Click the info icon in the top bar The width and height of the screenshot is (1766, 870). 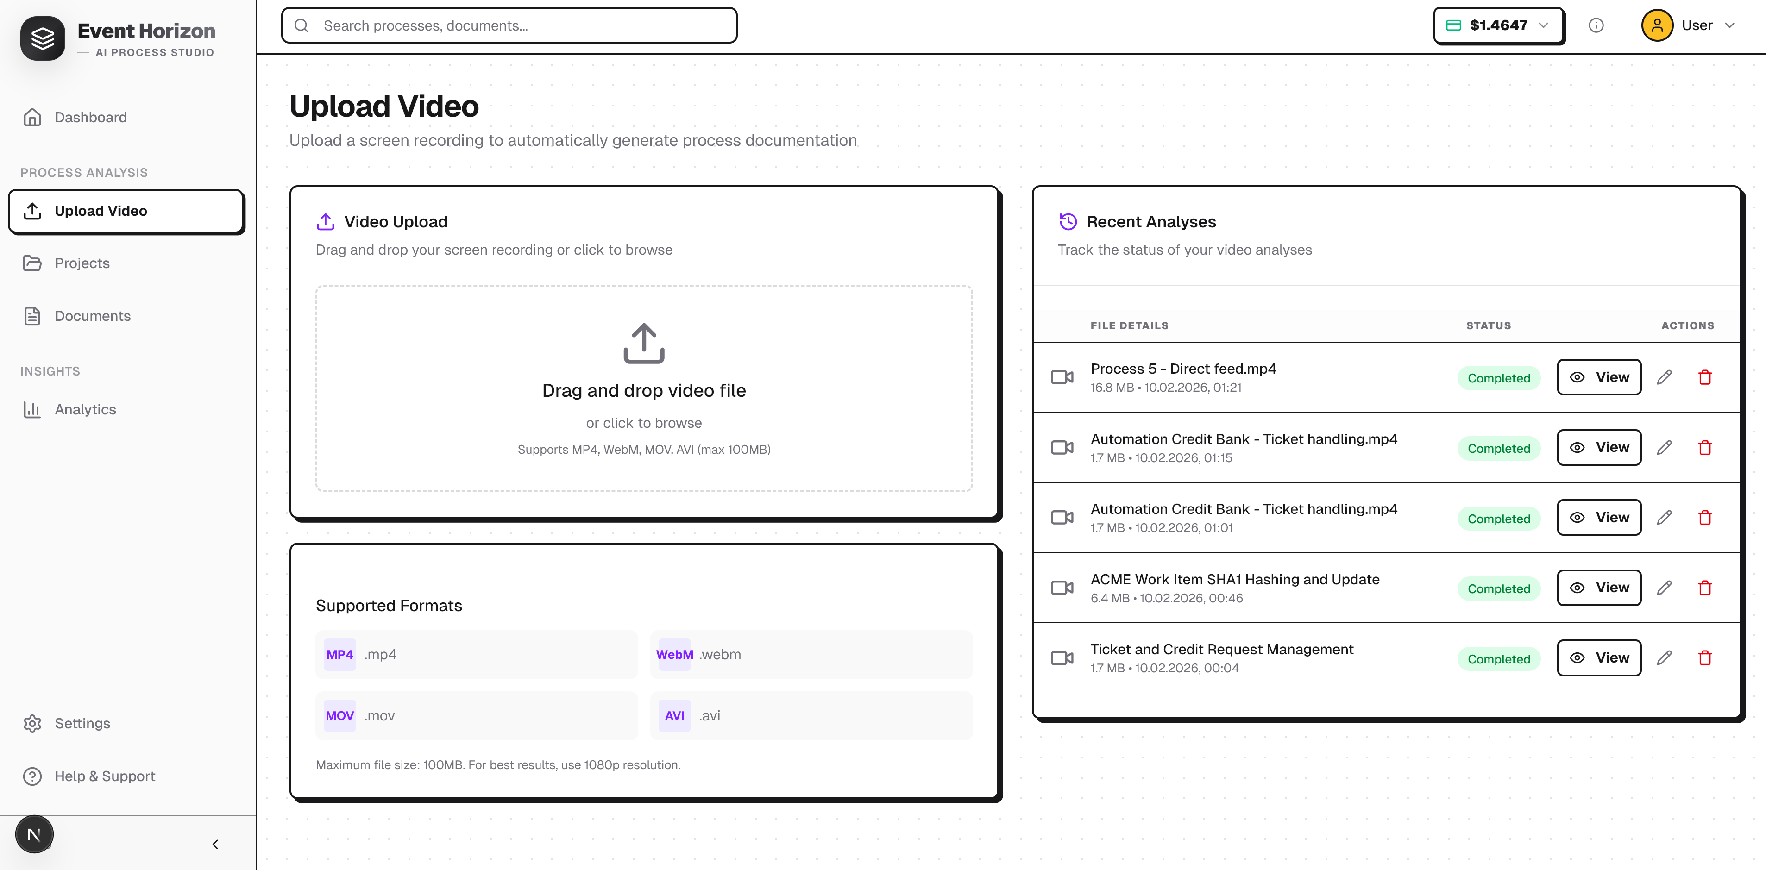point(1595,25)
